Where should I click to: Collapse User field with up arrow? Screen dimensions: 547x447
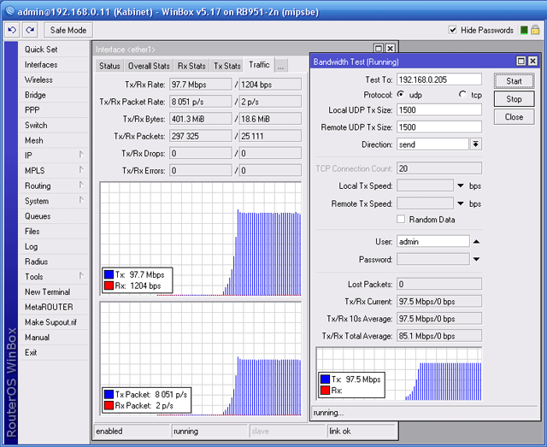pos(476,242)
